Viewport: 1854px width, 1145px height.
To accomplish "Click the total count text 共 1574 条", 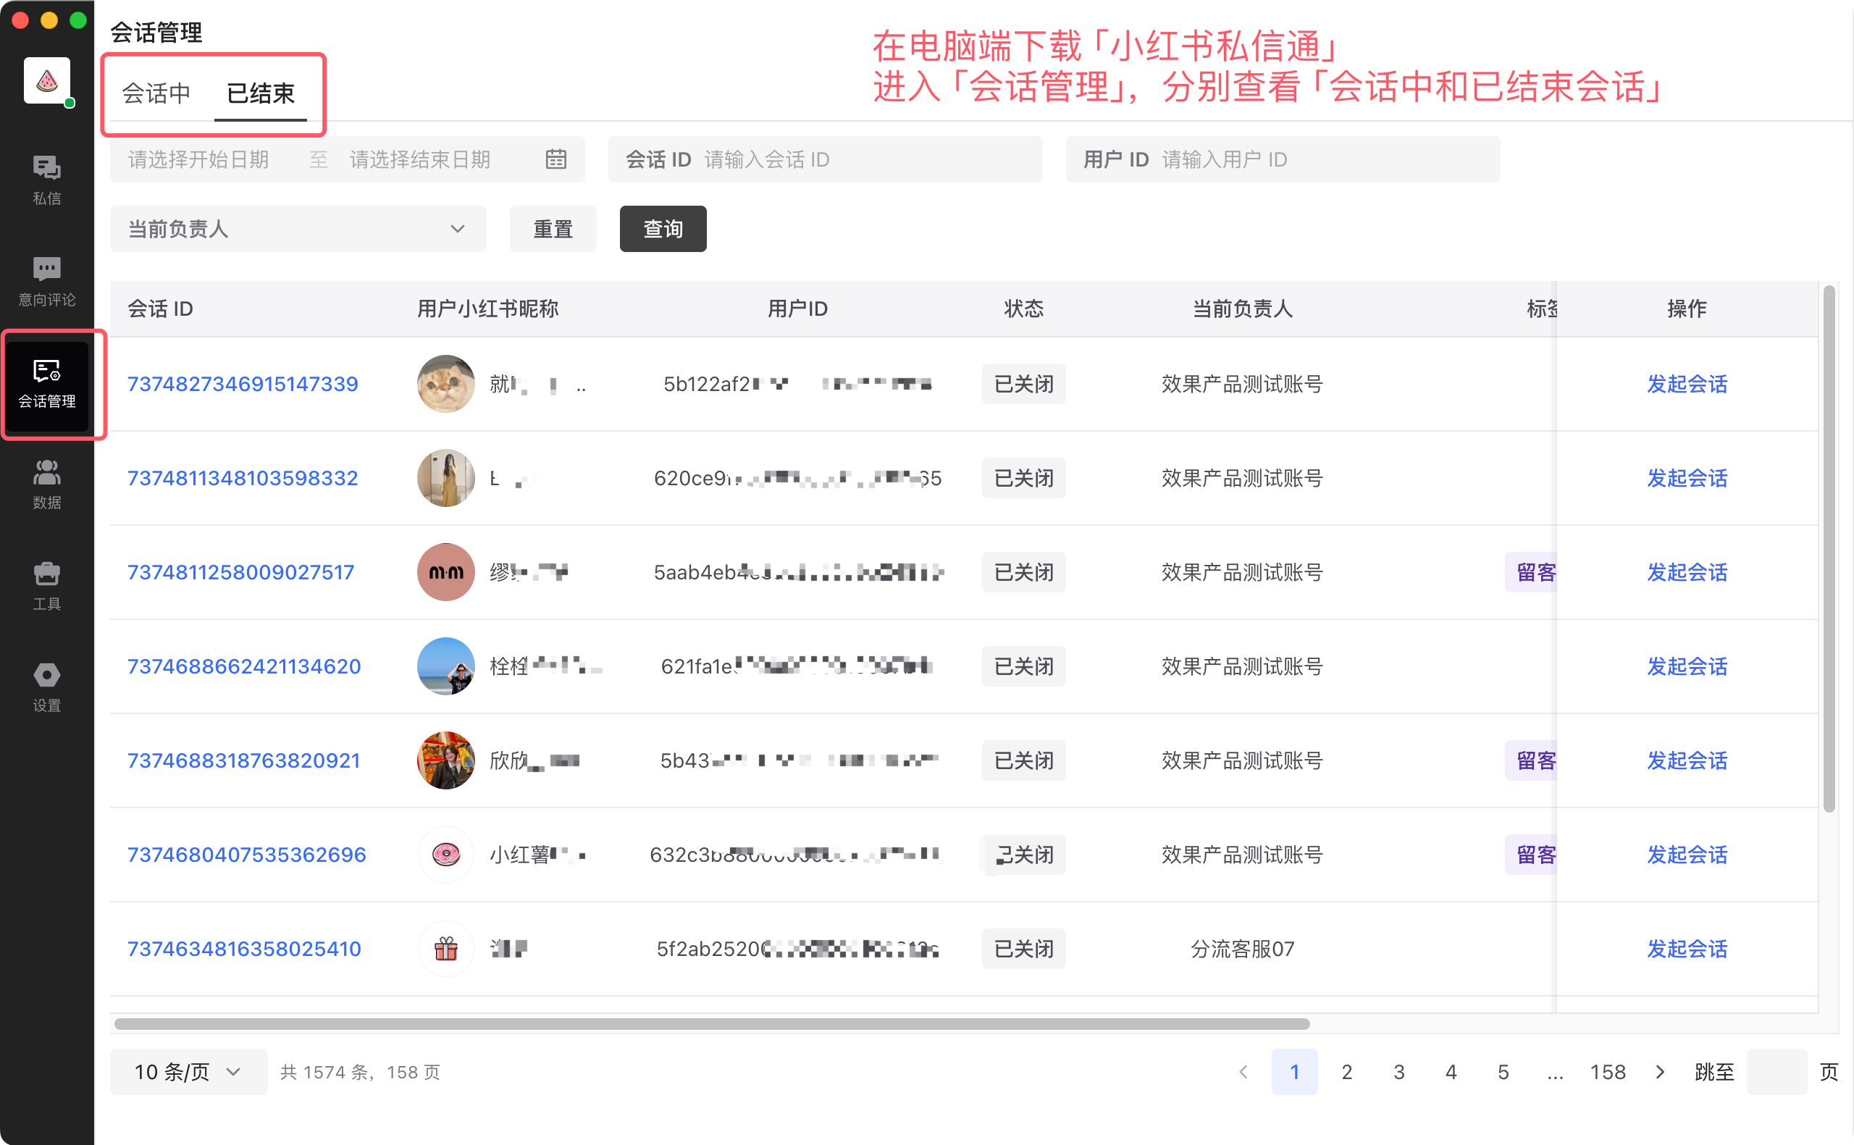I will tap(324, 1072).
